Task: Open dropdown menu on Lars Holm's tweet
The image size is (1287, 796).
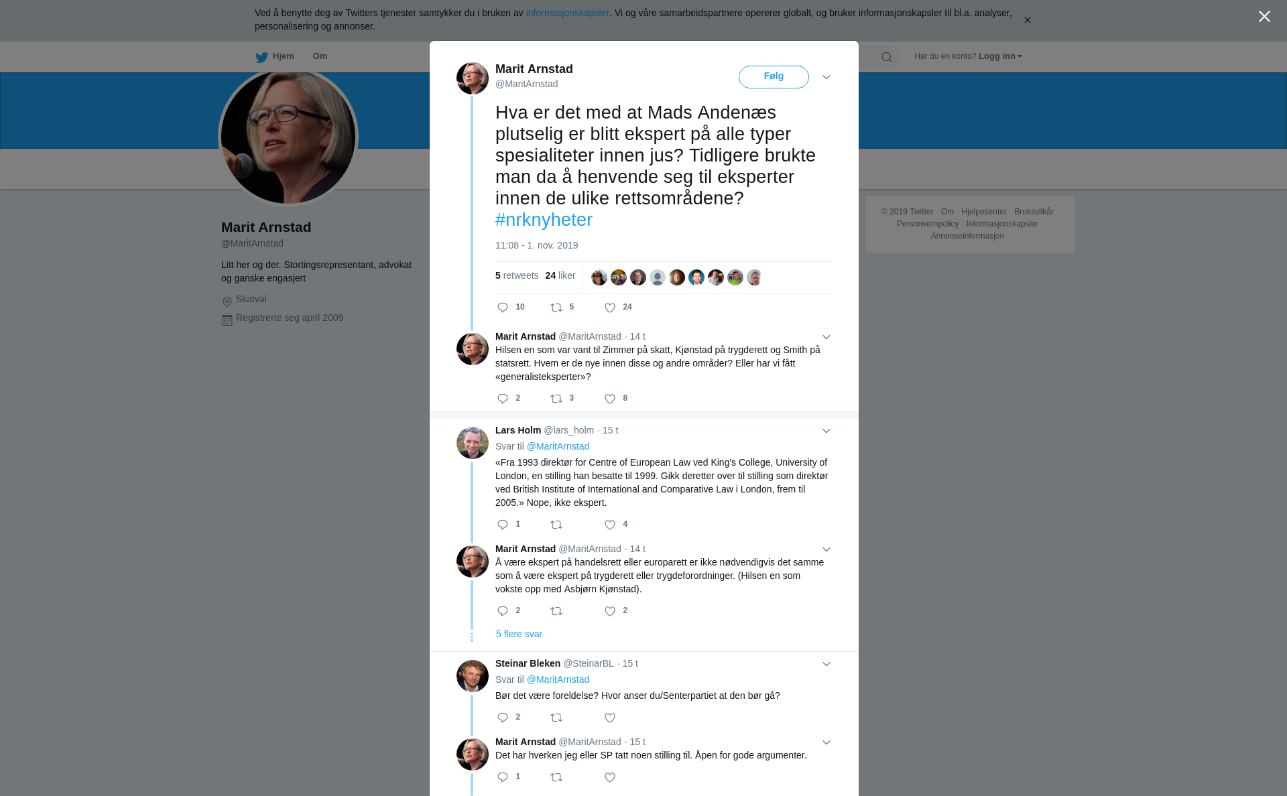Action: point(826,431)
